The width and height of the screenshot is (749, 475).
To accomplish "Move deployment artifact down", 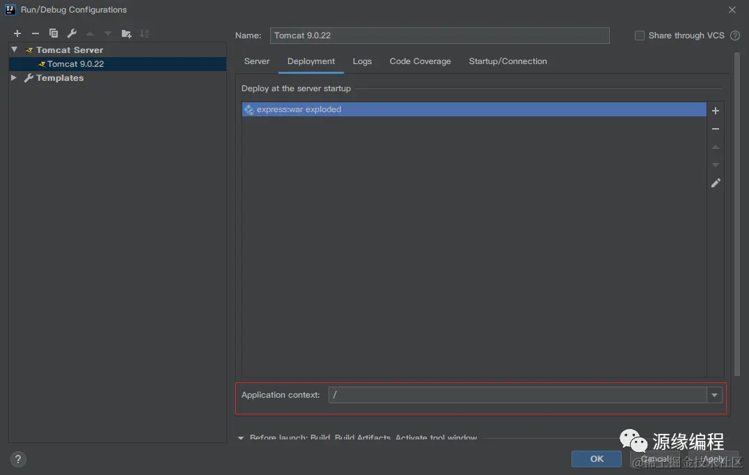I will coord(716,165).
